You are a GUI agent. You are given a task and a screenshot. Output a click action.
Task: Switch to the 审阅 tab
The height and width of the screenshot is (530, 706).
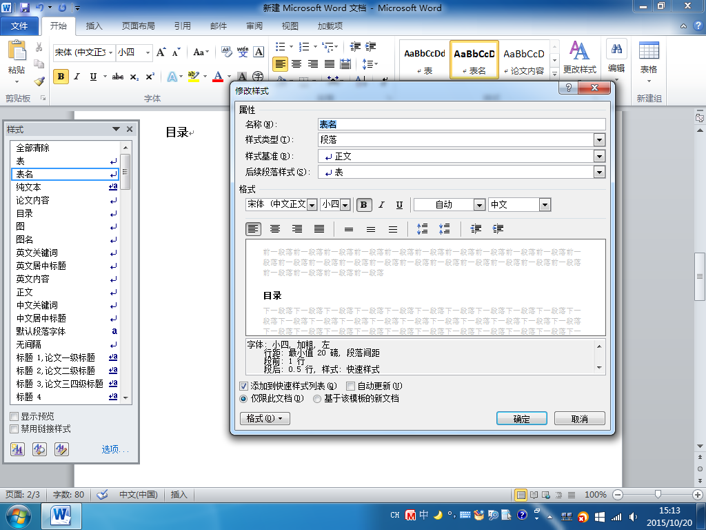pos(254,26)
